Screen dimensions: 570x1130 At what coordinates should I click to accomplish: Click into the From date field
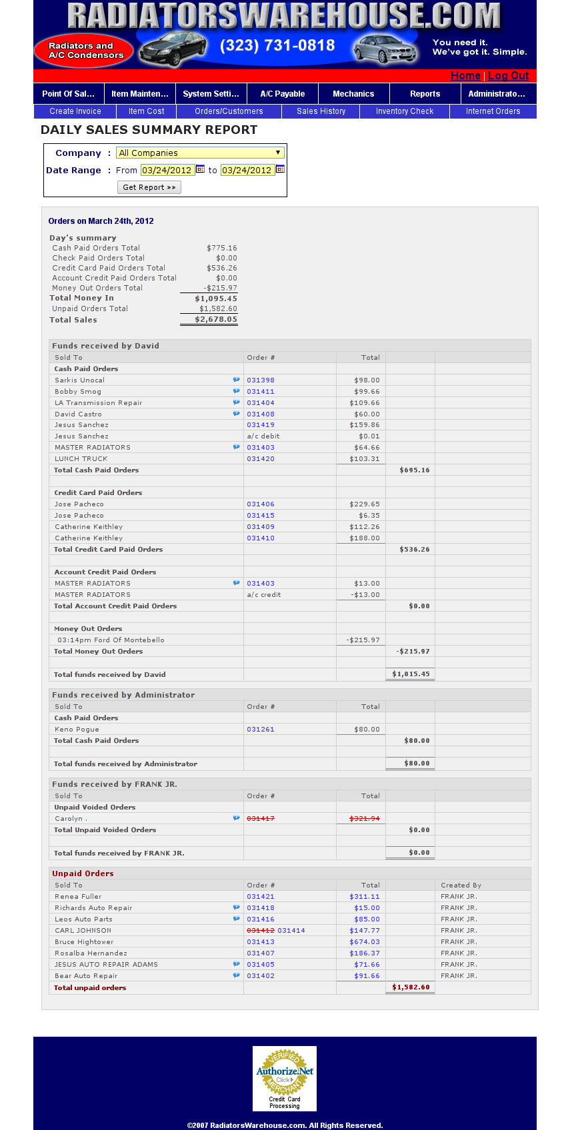167,170
